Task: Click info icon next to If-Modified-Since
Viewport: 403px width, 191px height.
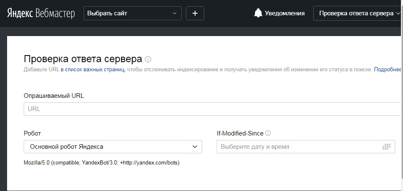Action: [x=268, y=133]
